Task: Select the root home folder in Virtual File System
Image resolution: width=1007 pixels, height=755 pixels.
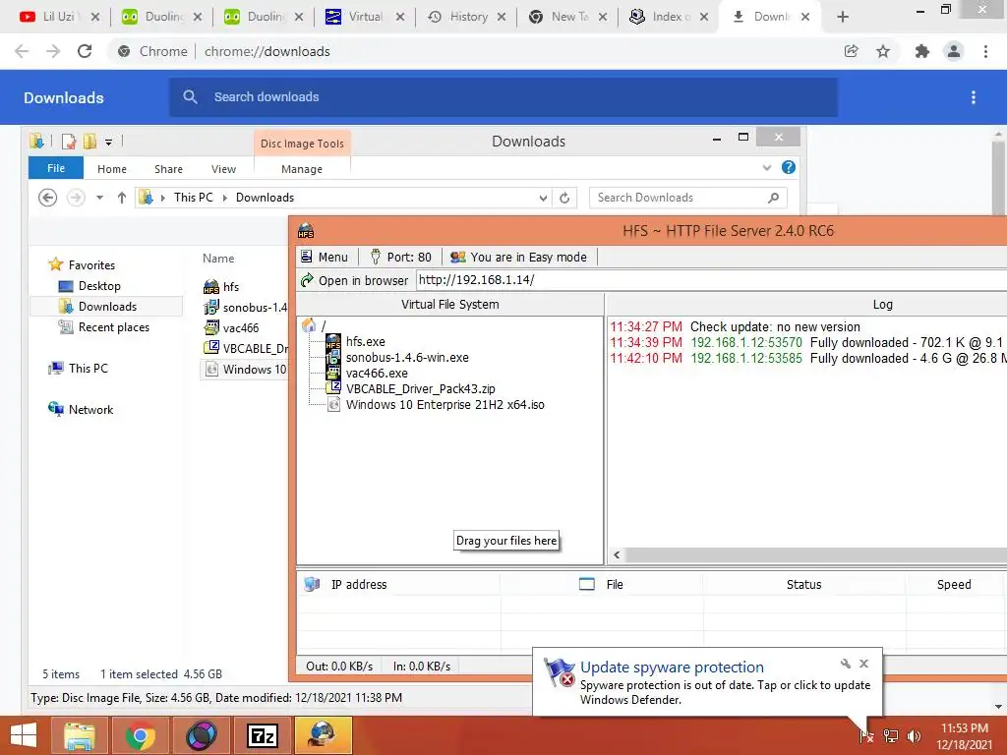Action: [x=314, y=325]
